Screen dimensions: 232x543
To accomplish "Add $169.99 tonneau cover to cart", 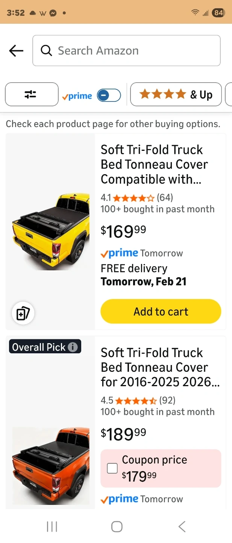I will (x=161, y=311).
